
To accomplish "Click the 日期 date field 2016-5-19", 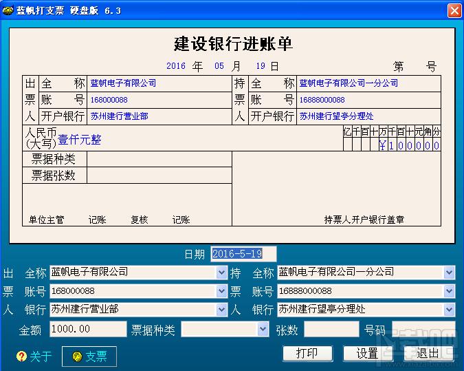I will tap(243, 254).
